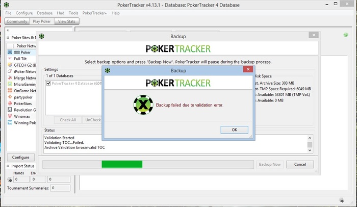Collapse the Import Status section
This screenshot has width=357, height=207.
8,166
